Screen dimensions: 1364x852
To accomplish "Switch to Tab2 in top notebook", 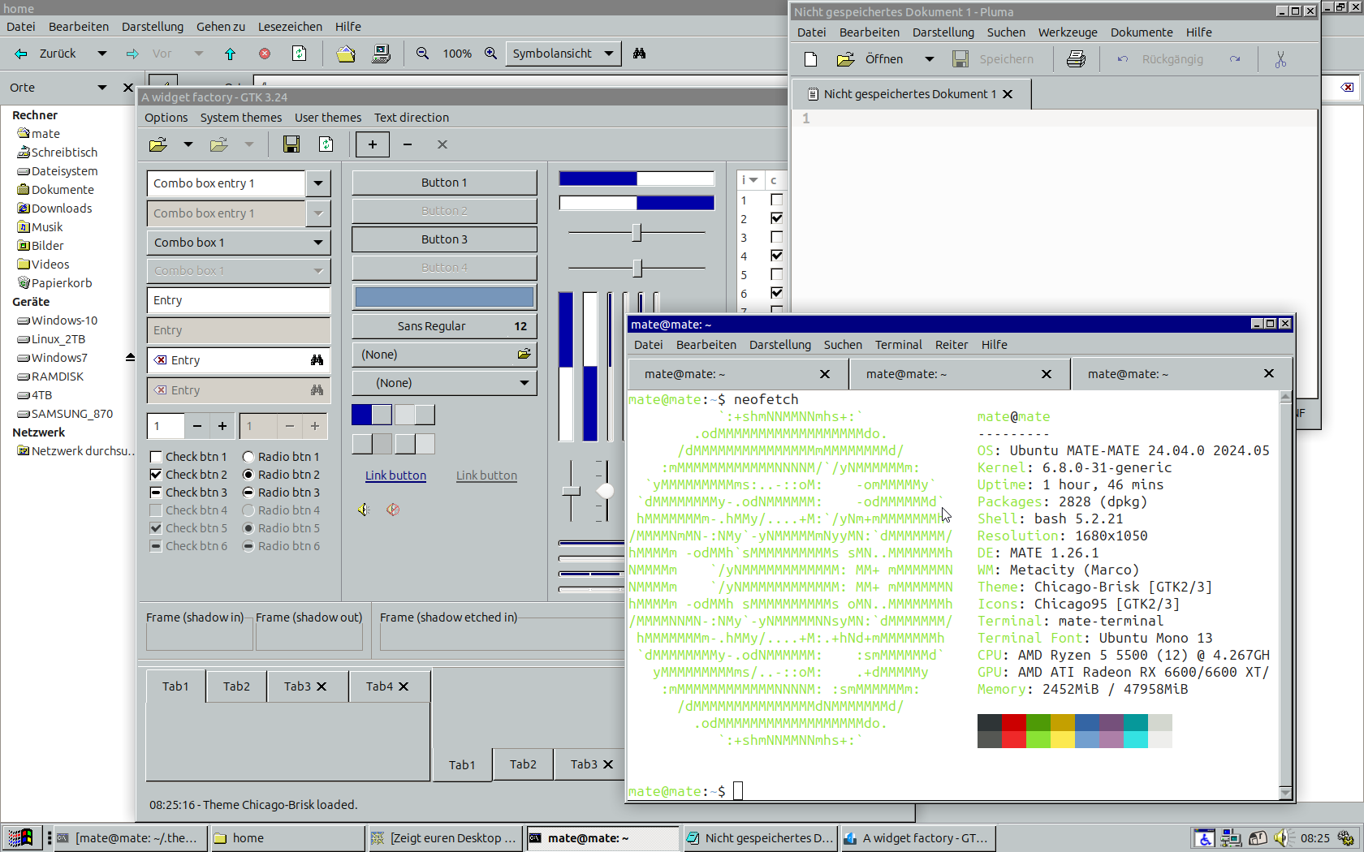I will (236, 686).
